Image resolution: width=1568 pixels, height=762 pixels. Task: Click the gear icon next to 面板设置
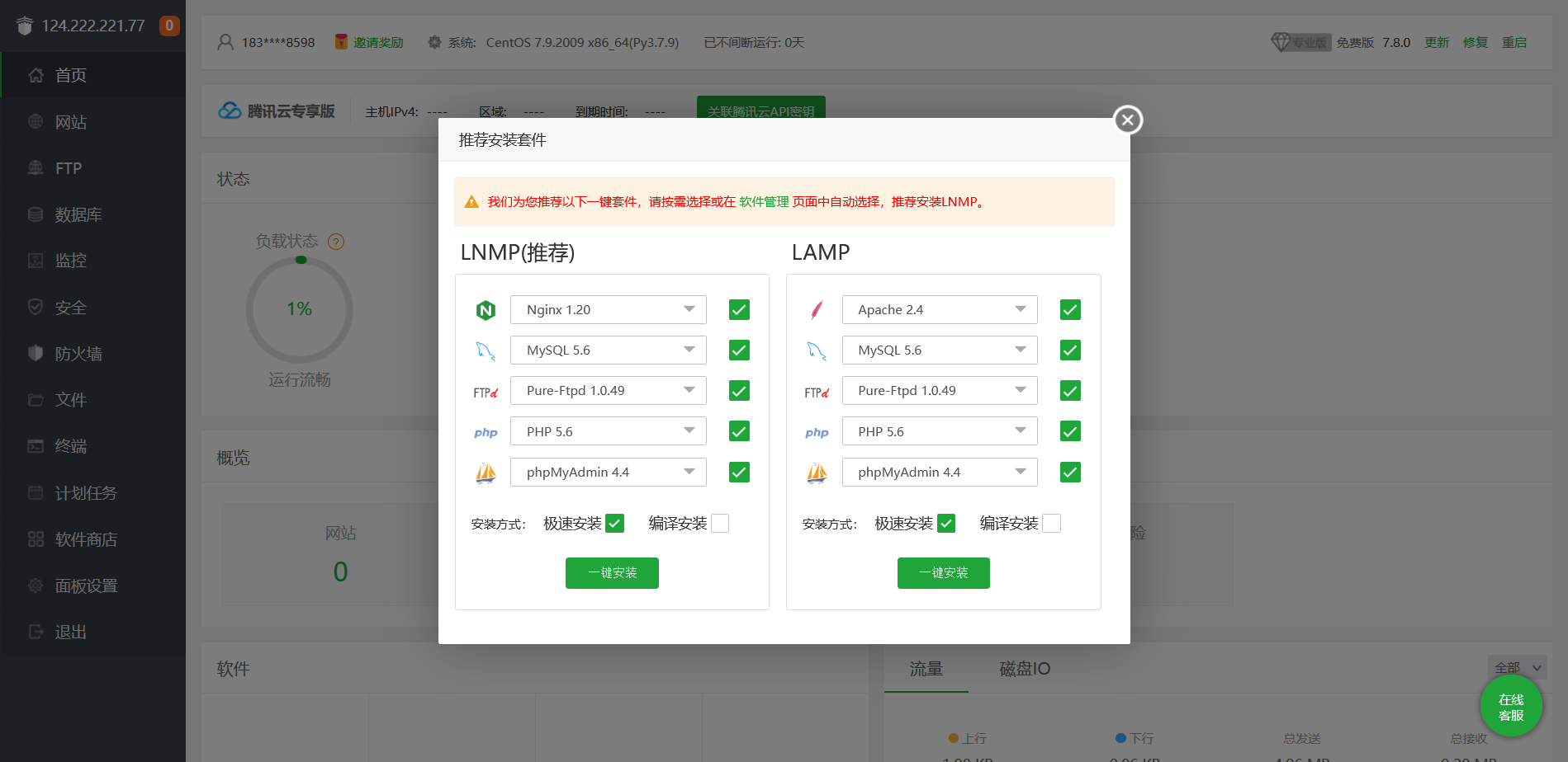pyautogui.click(x=36, y=586)
